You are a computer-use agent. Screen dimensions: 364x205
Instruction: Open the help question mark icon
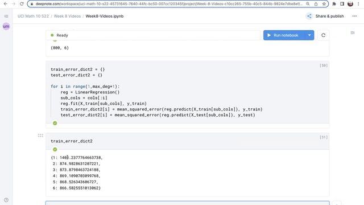click(6, 200)
